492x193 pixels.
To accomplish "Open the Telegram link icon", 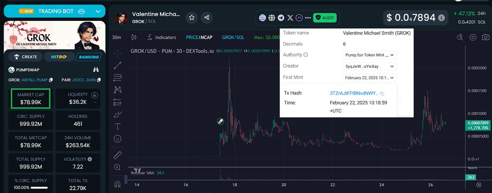I will tap(281, 18).
